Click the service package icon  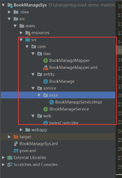40,88
